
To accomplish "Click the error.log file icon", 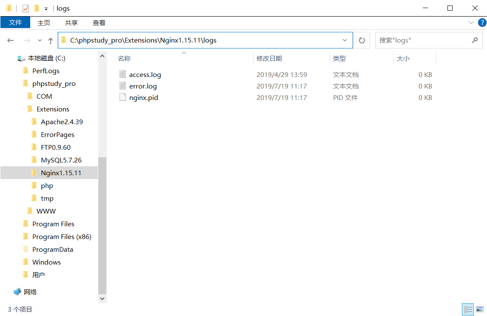I will click(122, 85).
